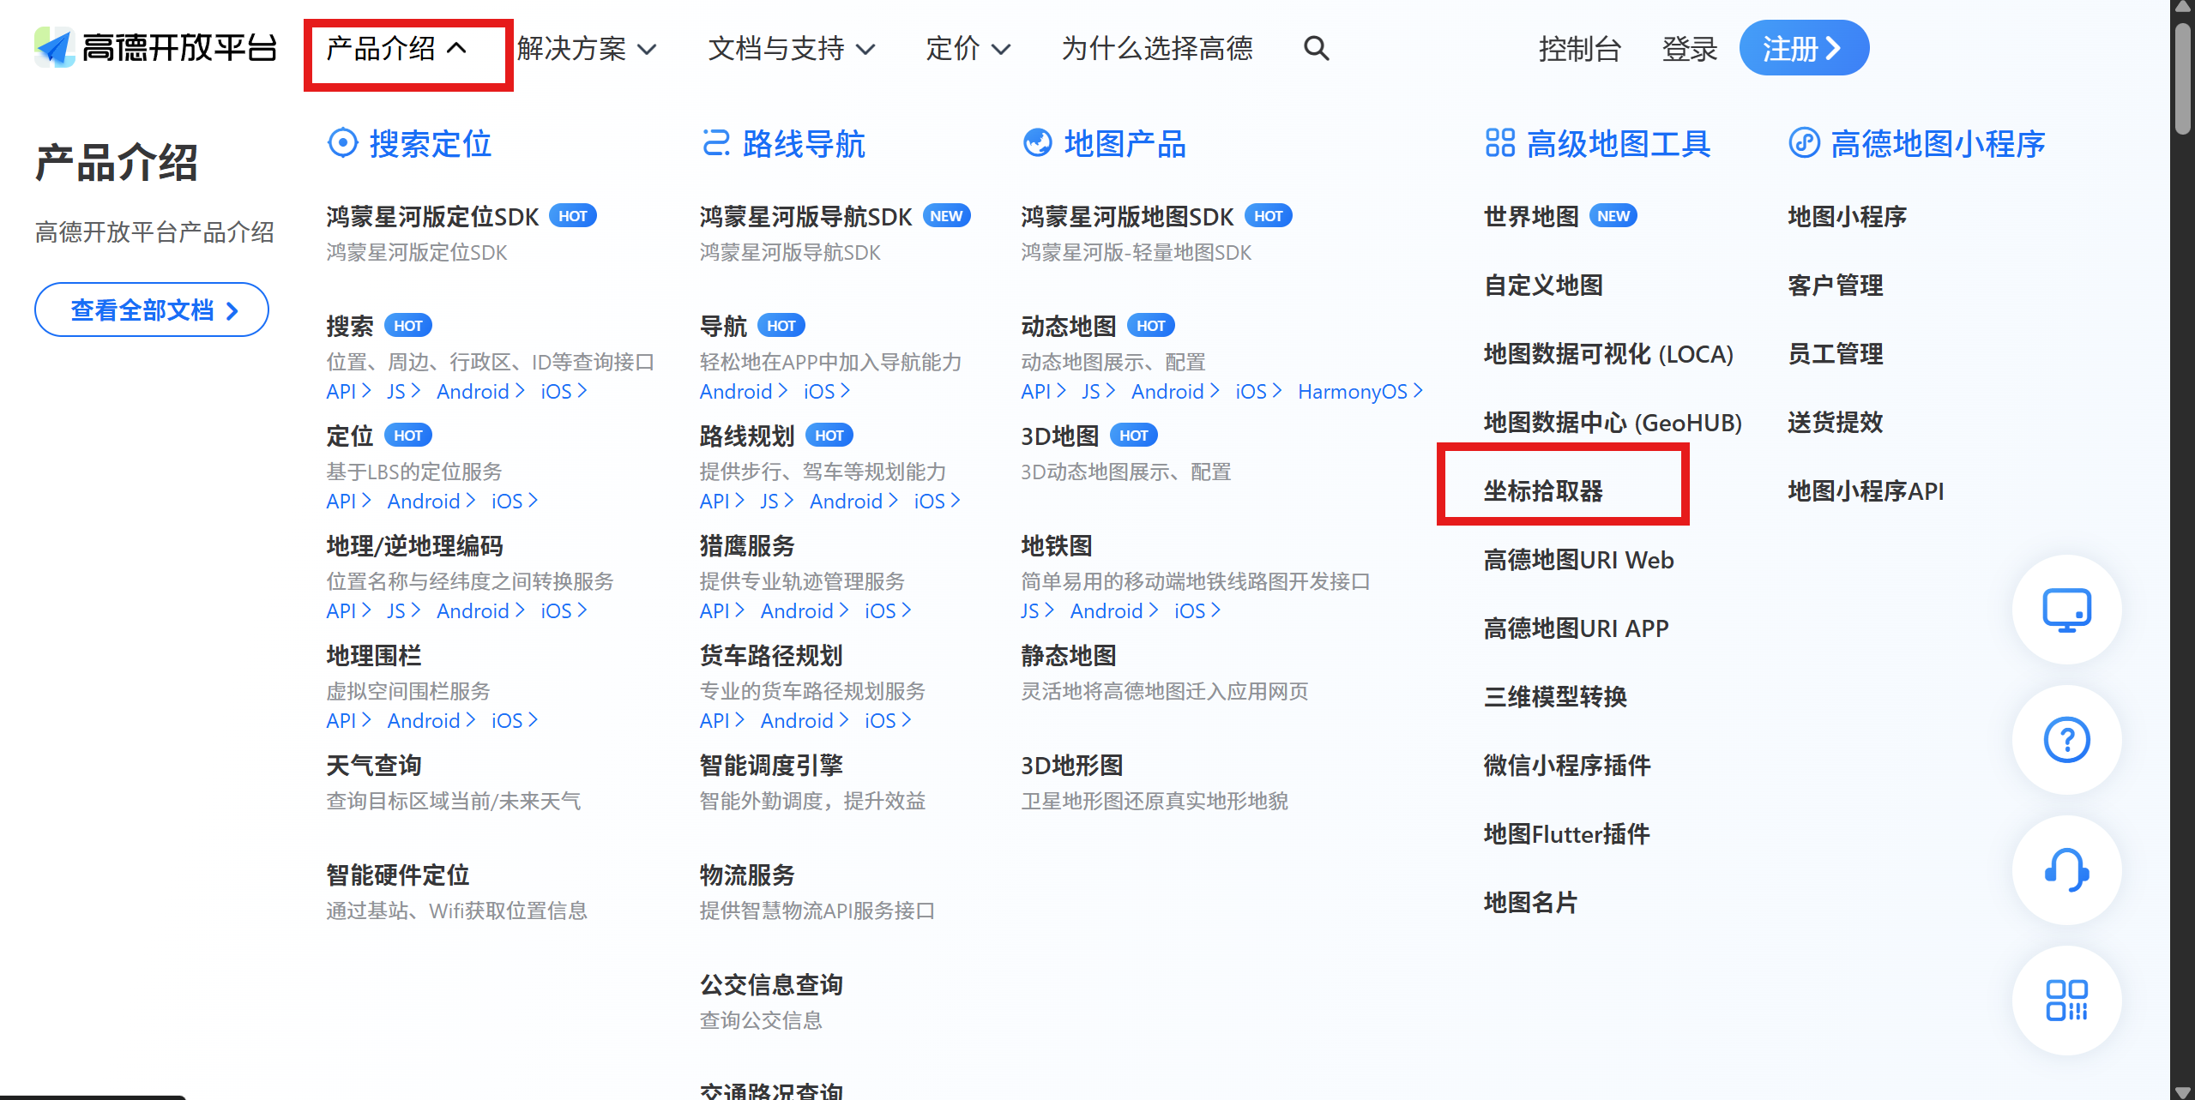The image size is (2195, 1100).
Task: Open 员工管理 page
Action: (x=1835, y=354)
